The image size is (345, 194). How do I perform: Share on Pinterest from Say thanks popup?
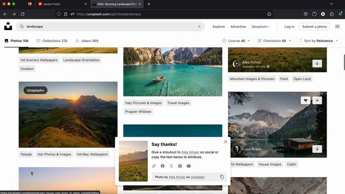pyautogui.click(x=180, y=166)
